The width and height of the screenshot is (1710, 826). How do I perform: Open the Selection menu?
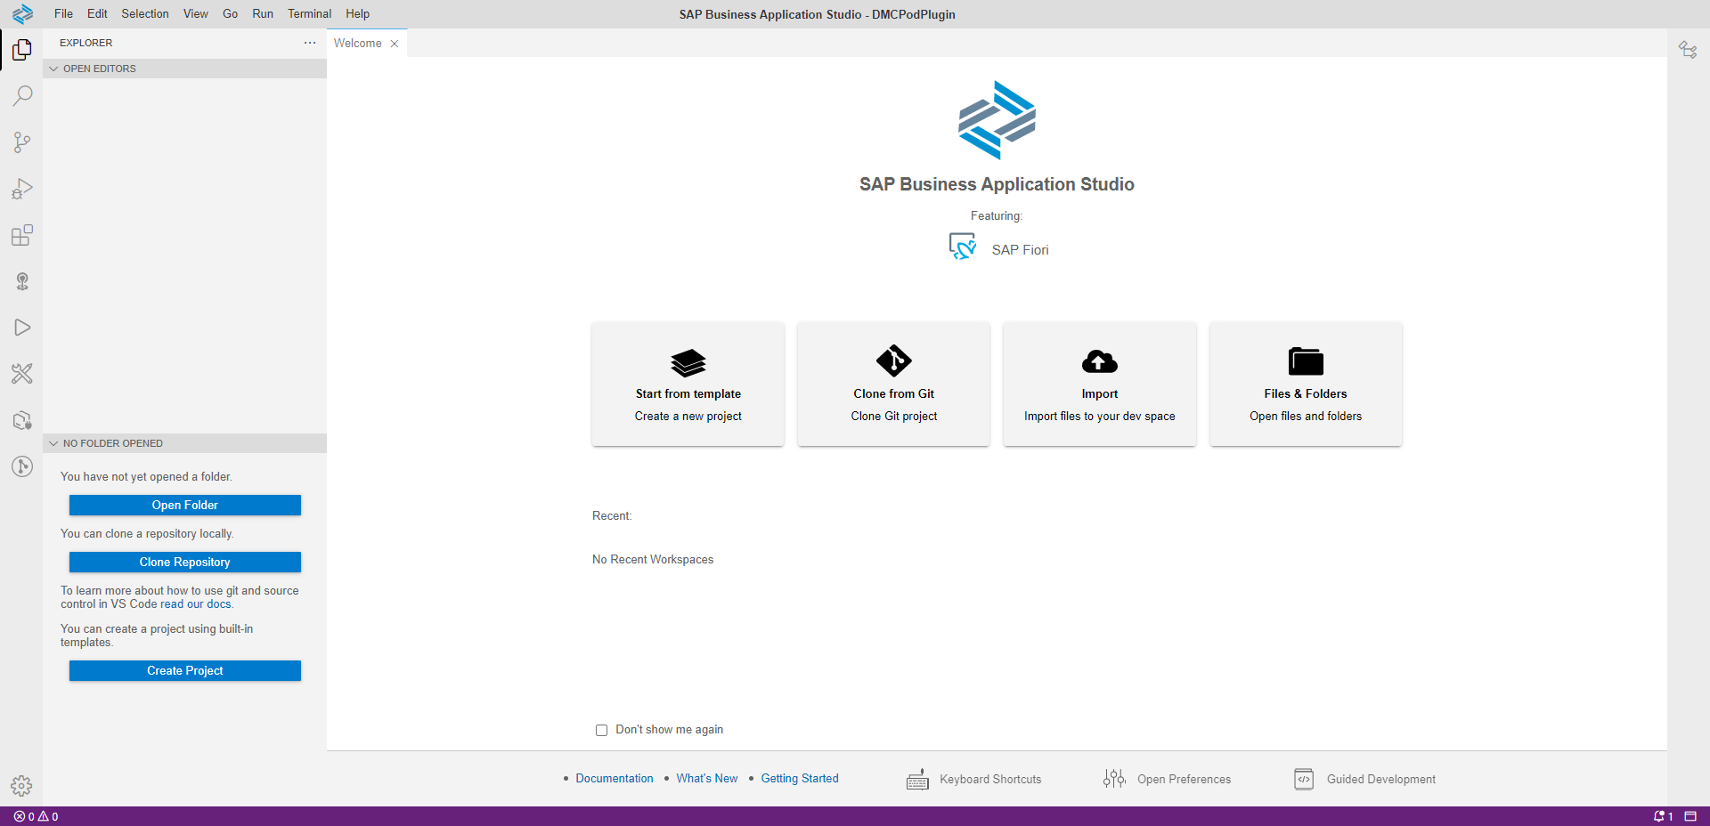(145, 13)
